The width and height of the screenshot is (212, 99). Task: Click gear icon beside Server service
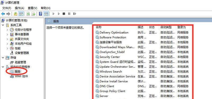pyautogui.click(x=97, y=96)
